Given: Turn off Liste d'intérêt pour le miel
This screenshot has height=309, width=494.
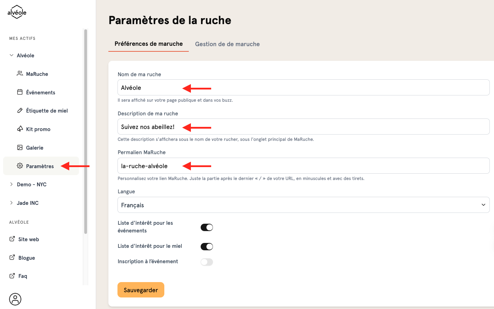Looking at the screenshot, I should tap(207, 247).
